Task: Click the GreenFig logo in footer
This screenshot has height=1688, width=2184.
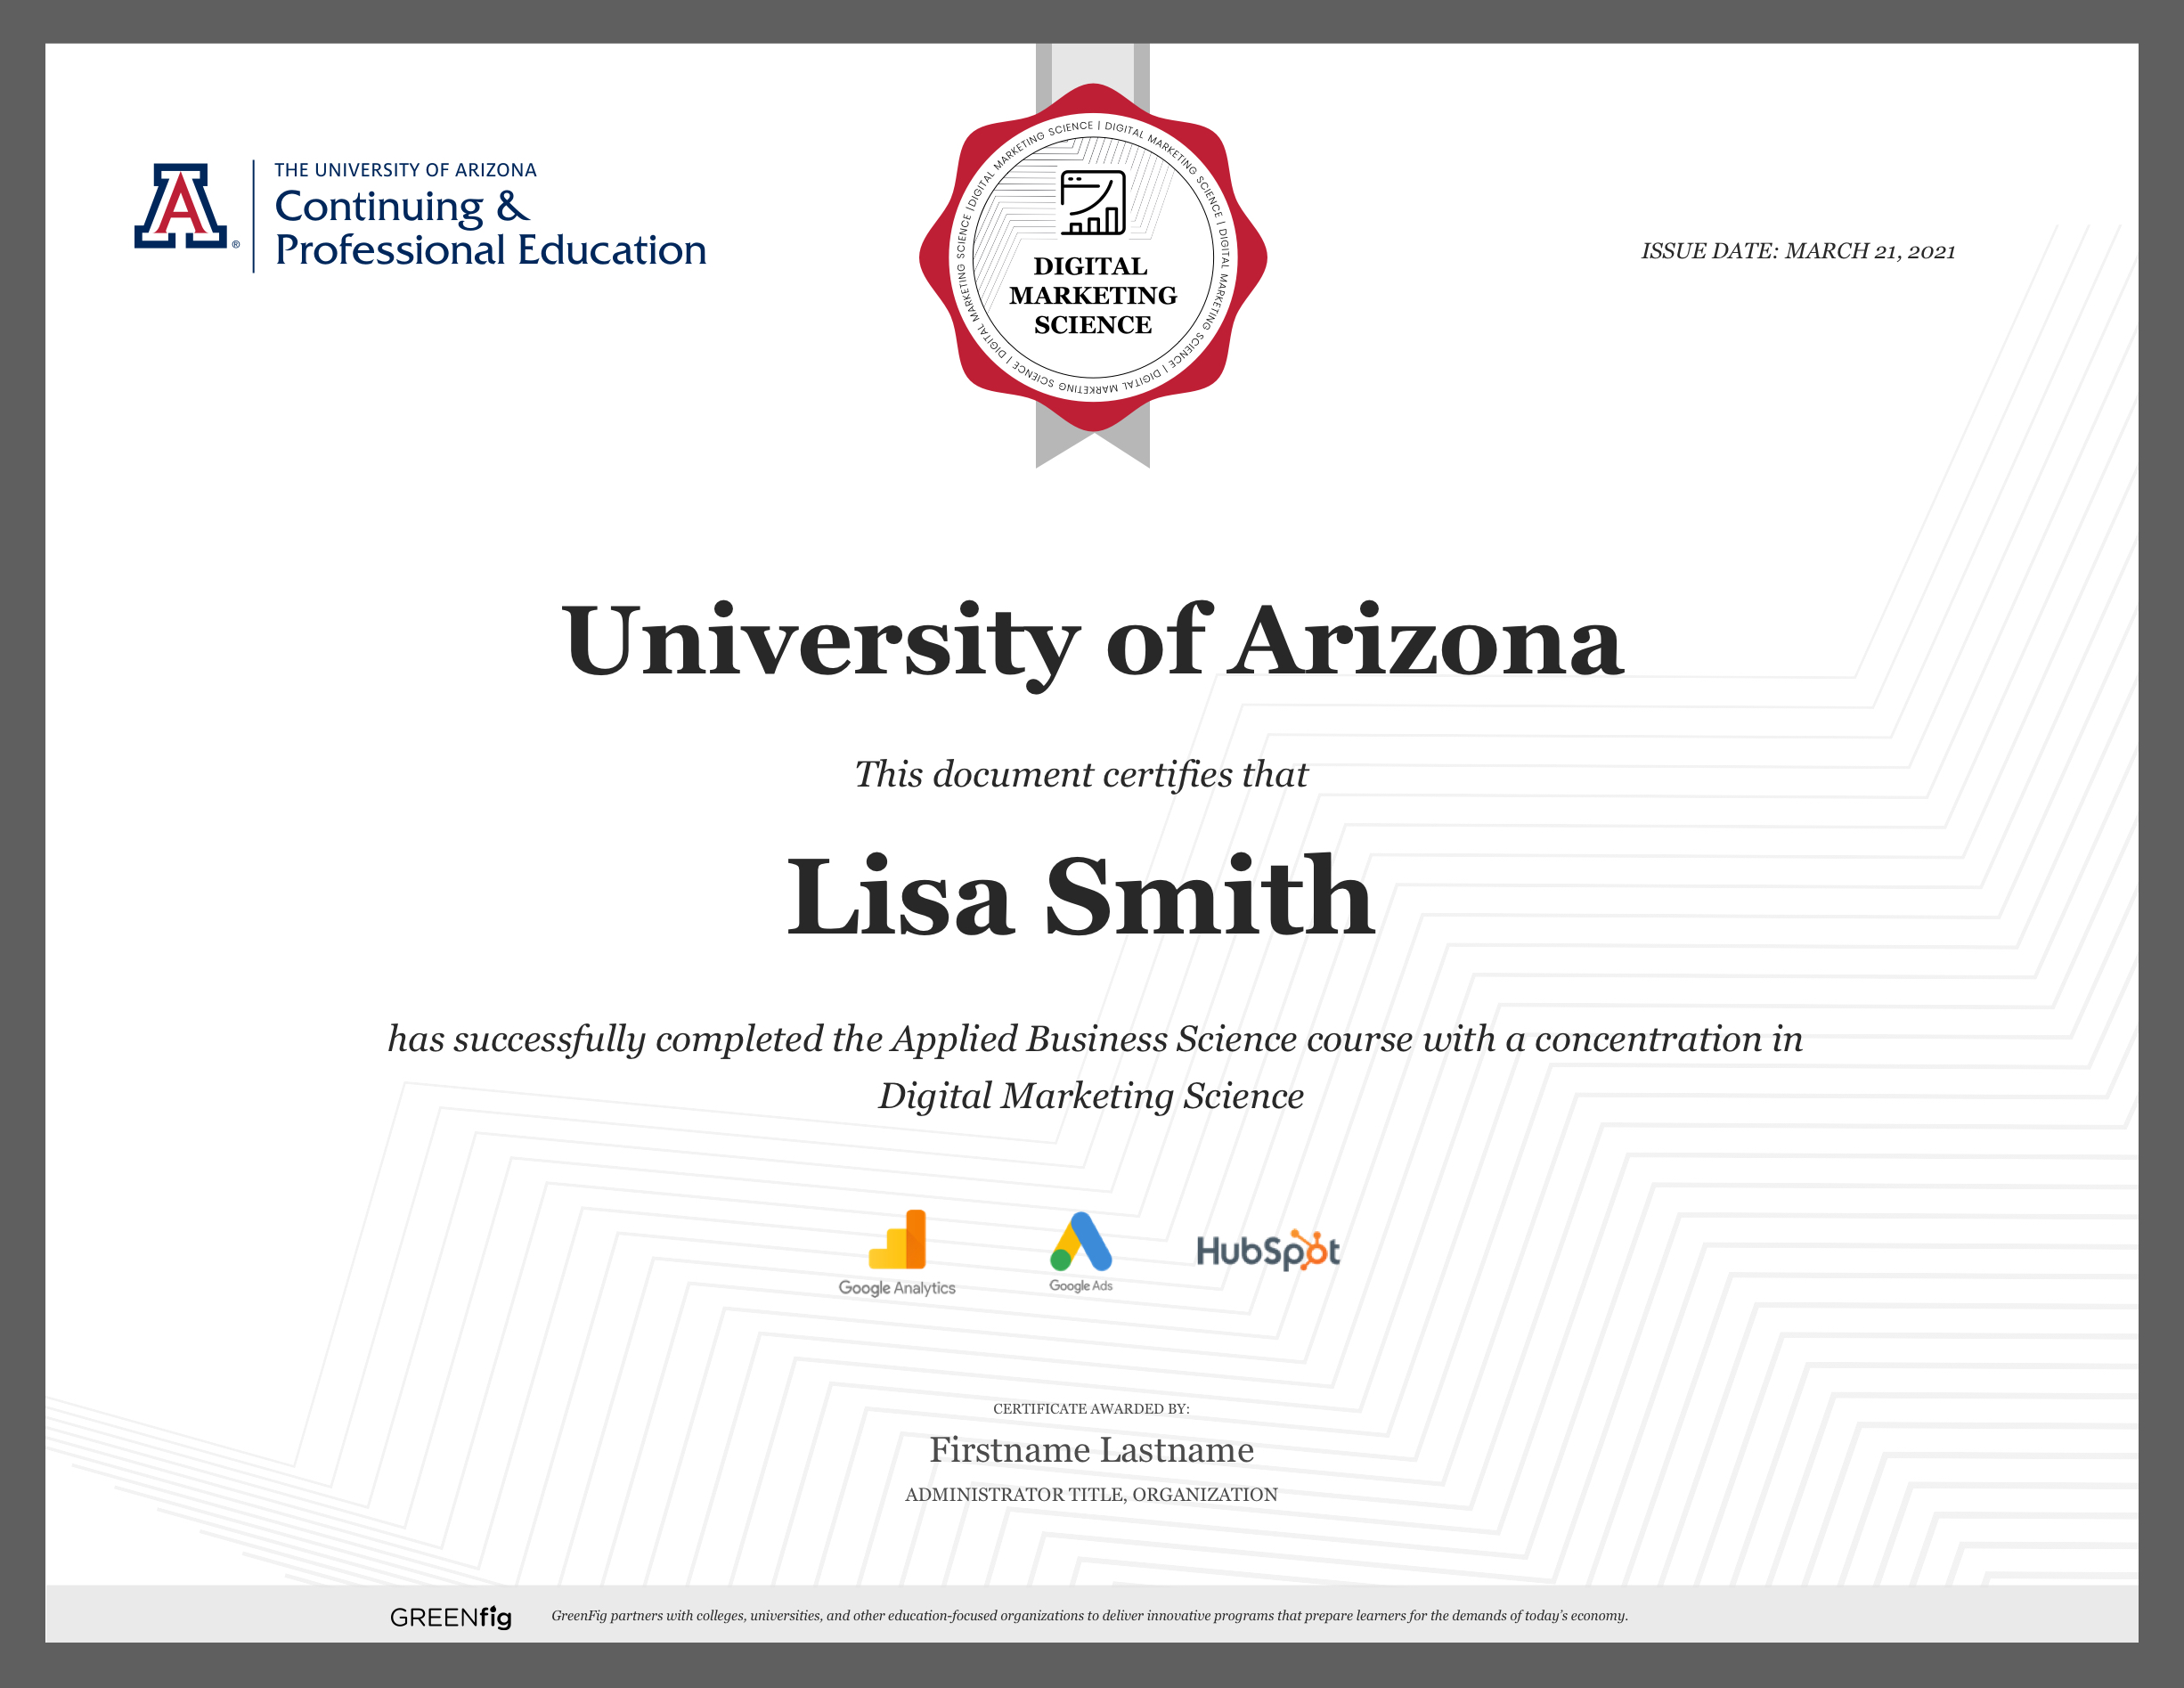Action: tap(451, 1617)
